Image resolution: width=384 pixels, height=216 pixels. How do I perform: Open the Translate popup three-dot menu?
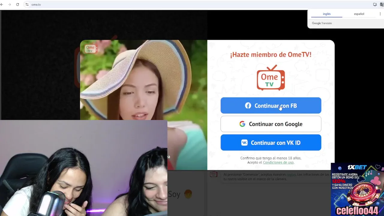pos(380,14)
